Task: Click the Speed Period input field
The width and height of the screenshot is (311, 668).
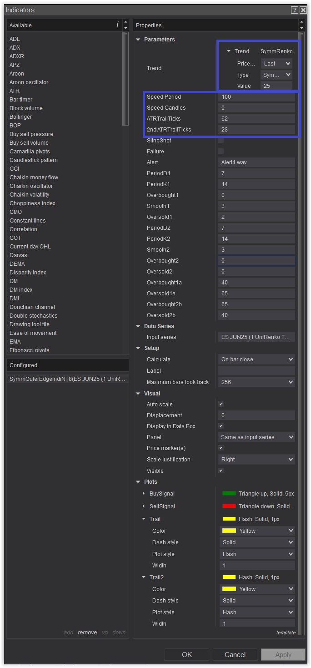Action: [x=256, y=97]
